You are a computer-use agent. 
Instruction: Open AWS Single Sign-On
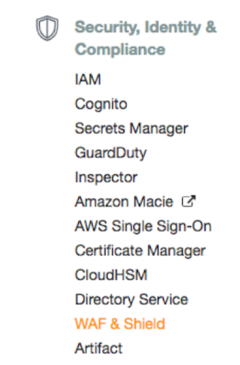(143, 227)
